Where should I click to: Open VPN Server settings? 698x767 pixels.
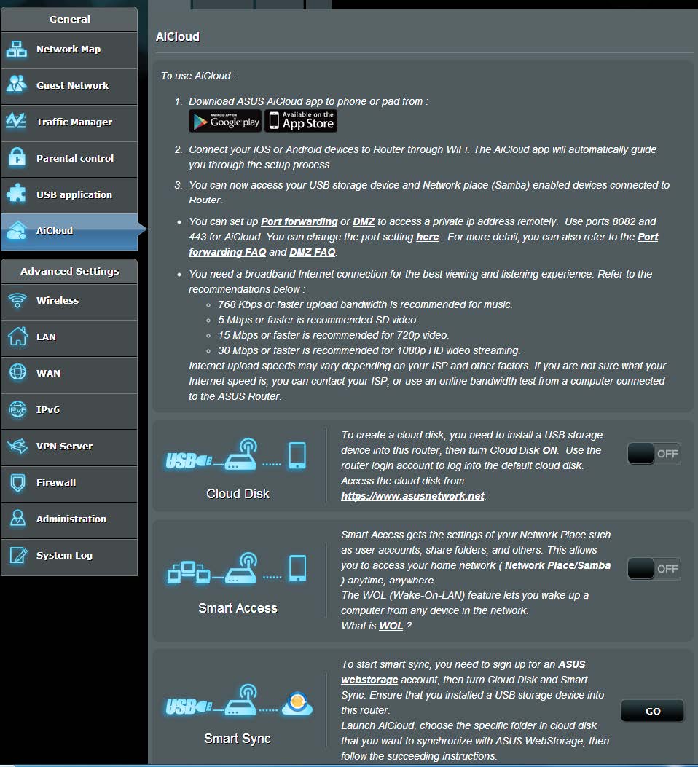69,446
